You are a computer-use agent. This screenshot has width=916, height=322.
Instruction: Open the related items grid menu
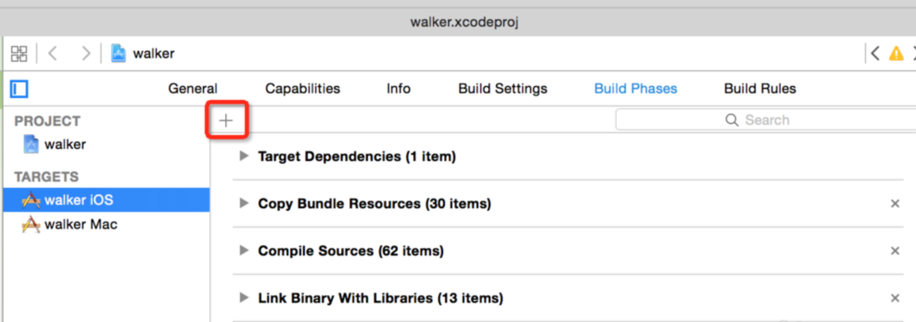click(x=19, y=54)
